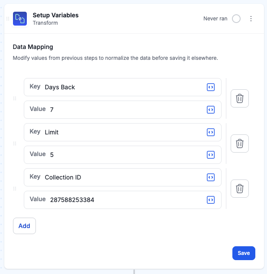The height and width of the screenshot is (274, 267).
Task: Save the data mapping configuration
Action: pos(244,253)
